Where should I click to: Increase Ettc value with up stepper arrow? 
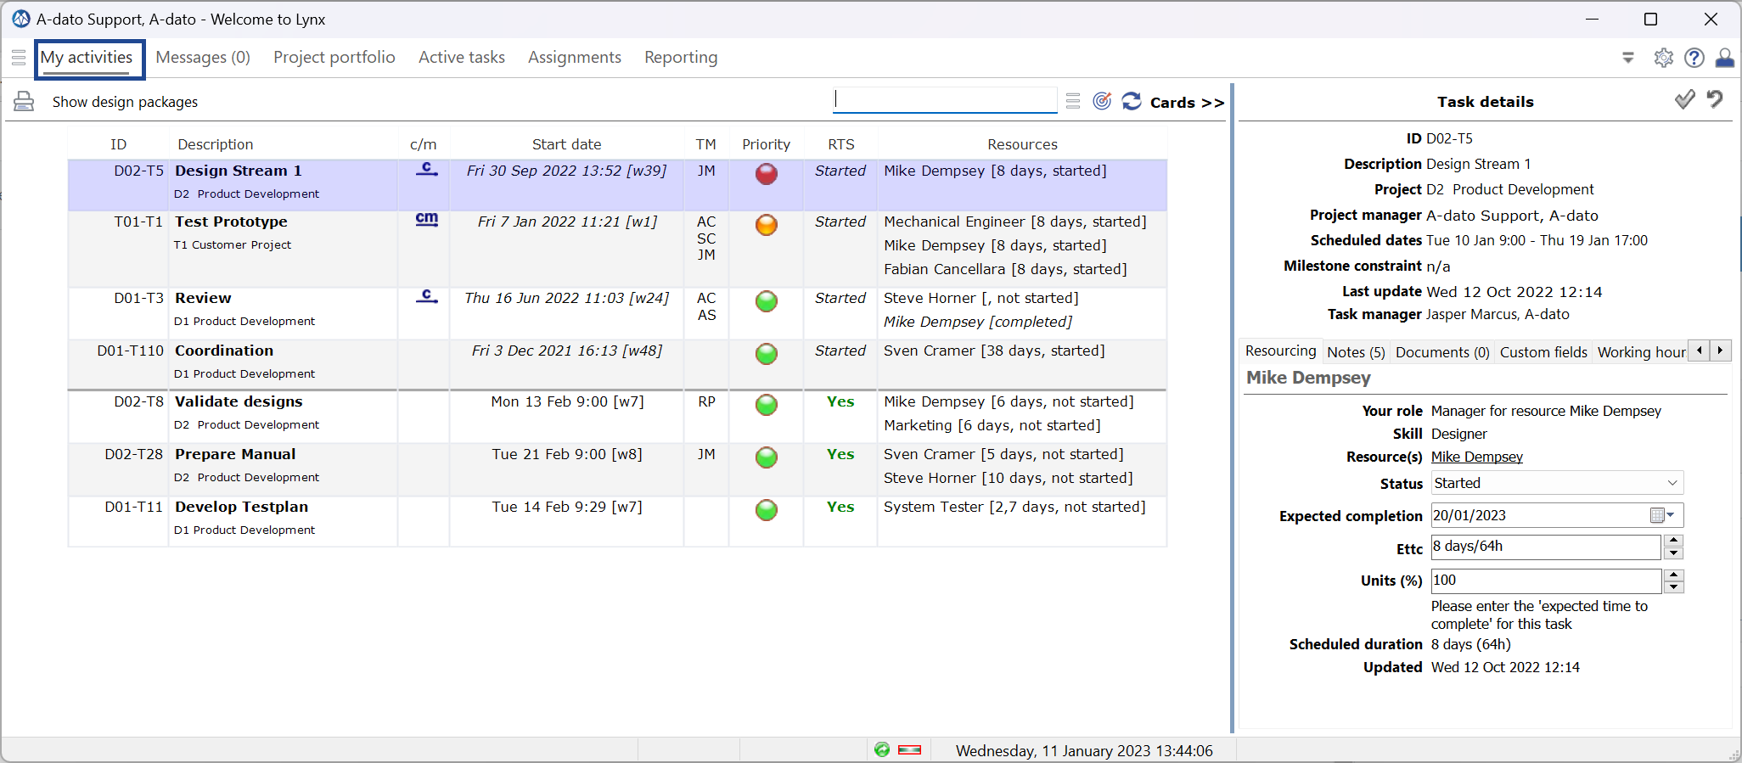[1673, 541]
